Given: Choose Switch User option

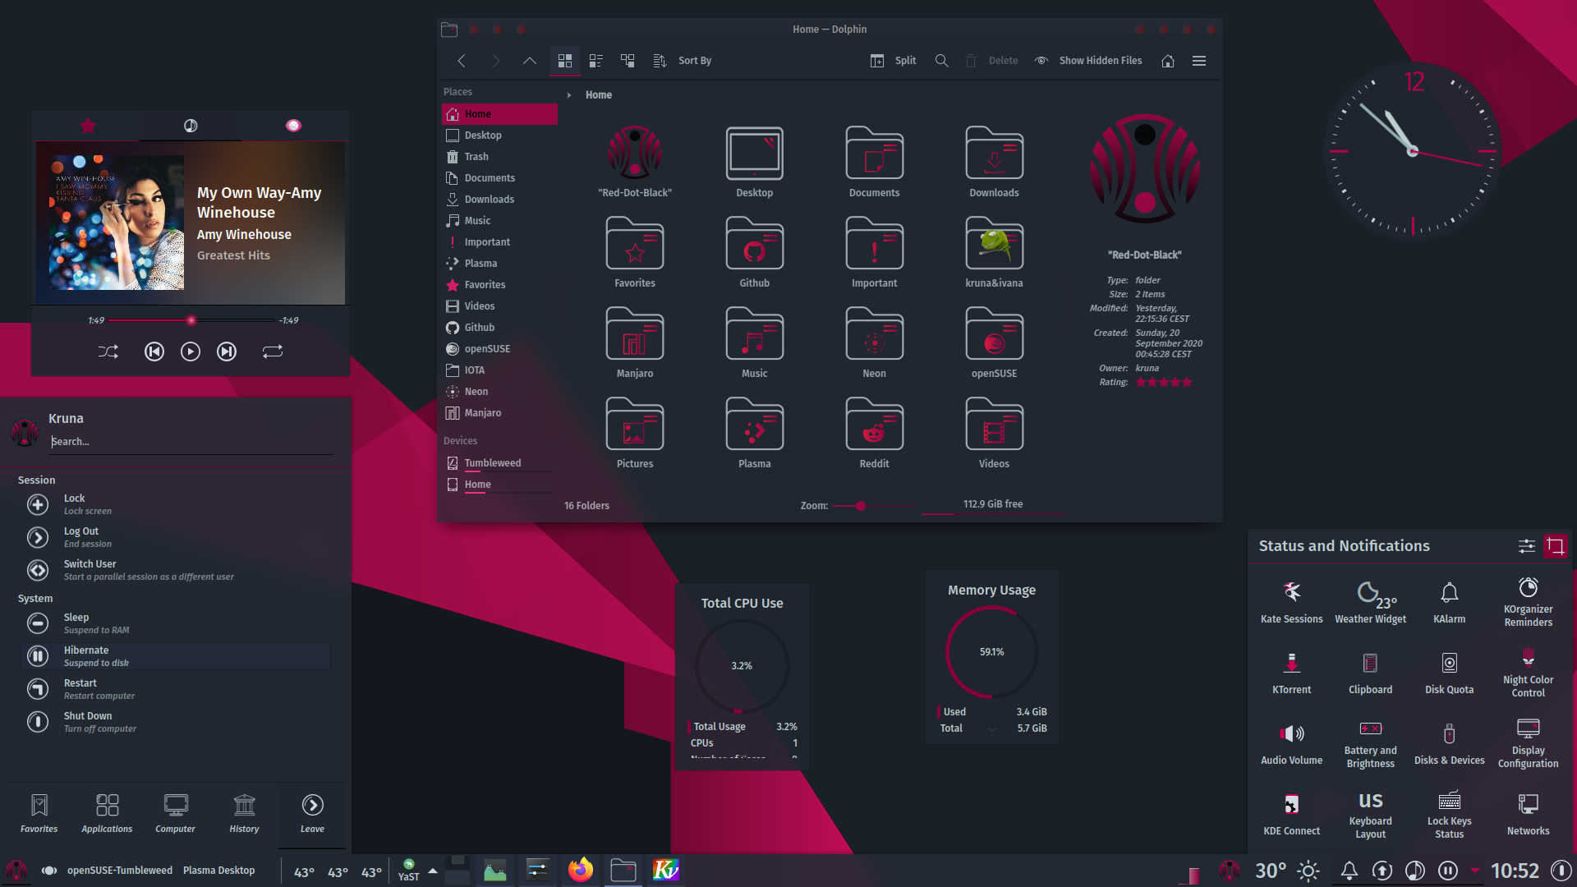Looking at the screenshot, I should tap(176, 570).
